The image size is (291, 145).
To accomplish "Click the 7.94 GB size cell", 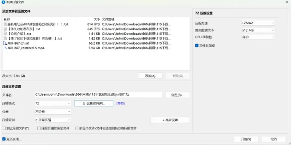I will click(94, 48).
